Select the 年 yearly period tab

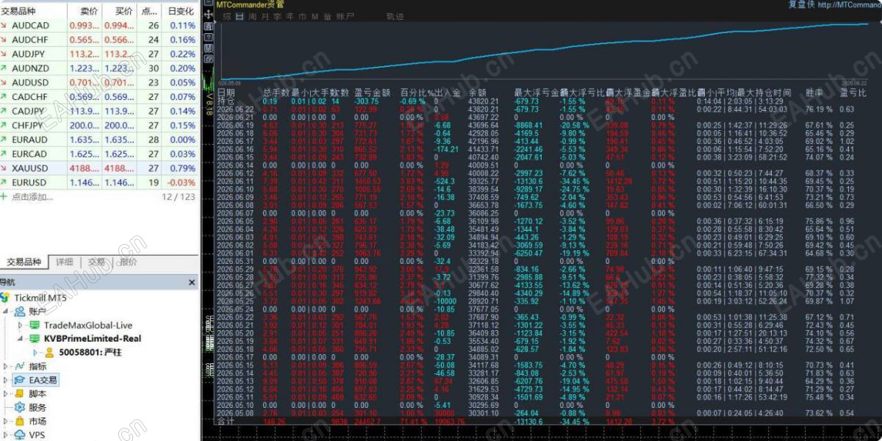click(x=290, y=16)
